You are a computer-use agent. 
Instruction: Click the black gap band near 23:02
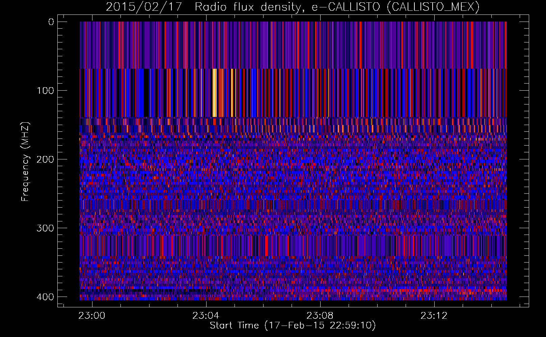coord(146,93)
